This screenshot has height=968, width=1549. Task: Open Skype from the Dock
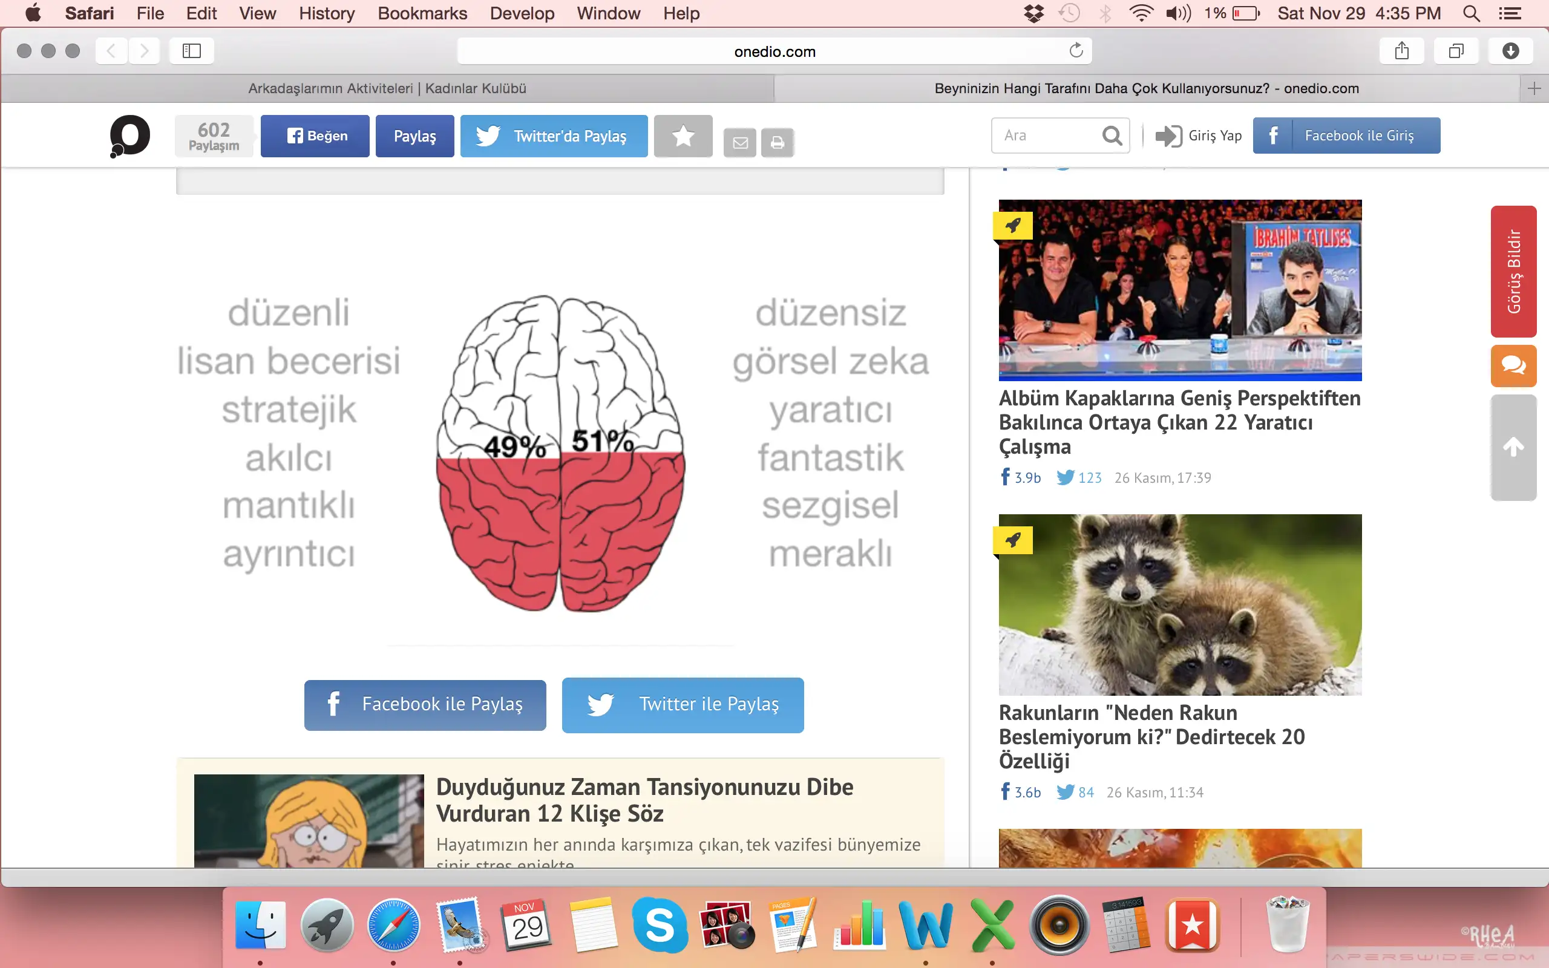660,925
